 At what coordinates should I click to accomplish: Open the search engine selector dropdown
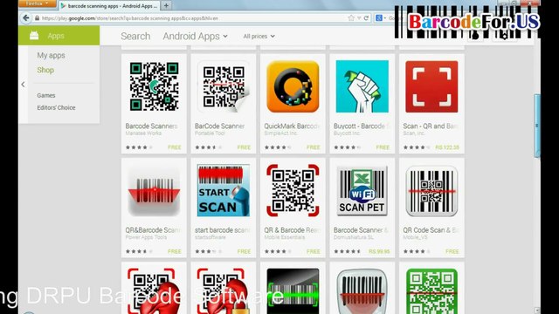[x=381, y=17]
